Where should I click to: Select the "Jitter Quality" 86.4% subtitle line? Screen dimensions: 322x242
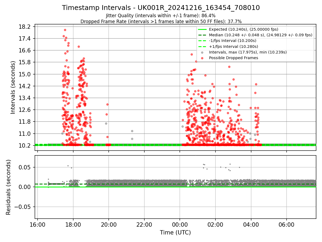161,16
